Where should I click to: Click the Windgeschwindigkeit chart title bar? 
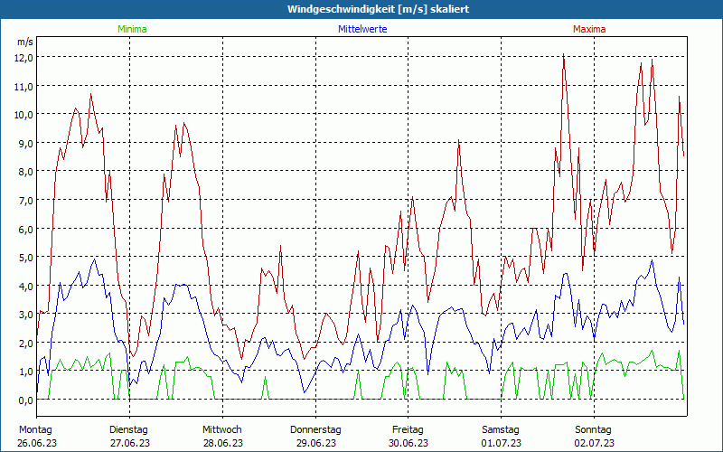(x=361, y=9)
